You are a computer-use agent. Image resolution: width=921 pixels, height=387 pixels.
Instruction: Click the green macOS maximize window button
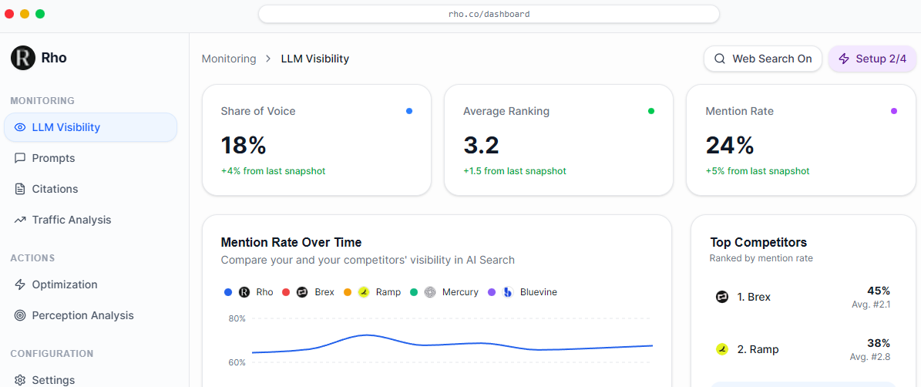[40, 14]
